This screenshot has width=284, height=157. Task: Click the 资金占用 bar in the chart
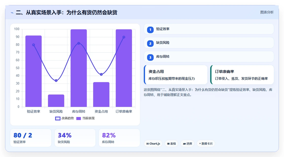[101, 95]
